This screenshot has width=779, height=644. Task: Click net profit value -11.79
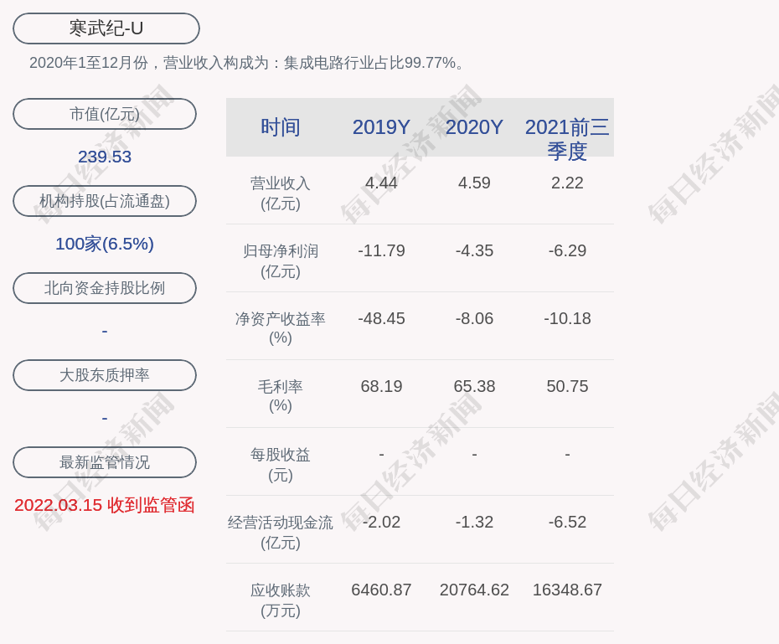[382, 250]
